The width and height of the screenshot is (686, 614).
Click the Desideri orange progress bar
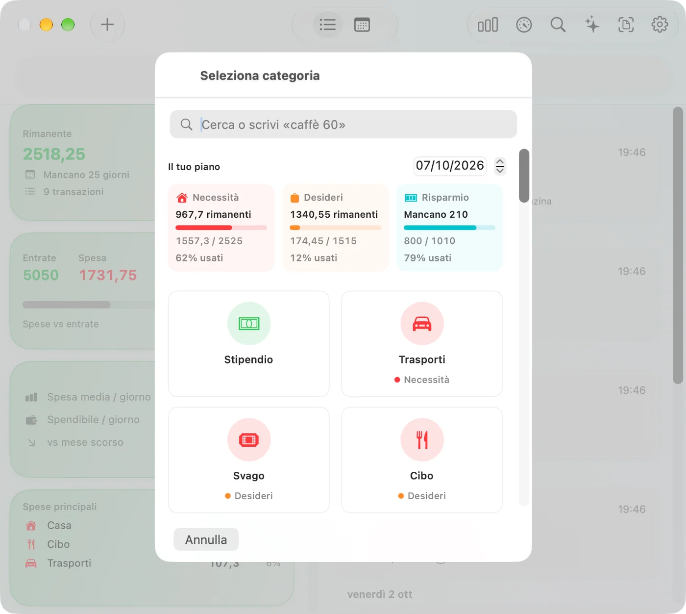pyautogui.click(x=335, y=228)
